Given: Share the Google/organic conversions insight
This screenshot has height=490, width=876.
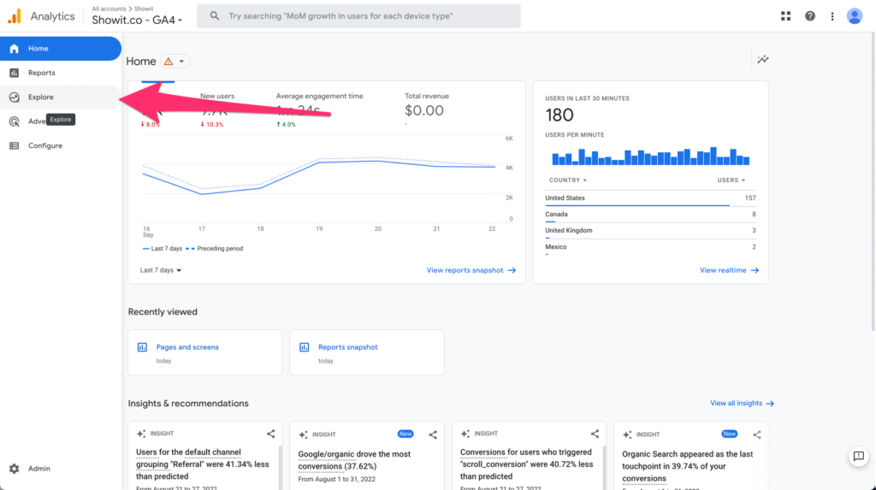Looking at the screenshot, I should click(x=433, y=434).
